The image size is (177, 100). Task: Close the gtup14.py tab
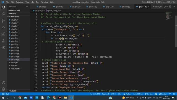149,7
